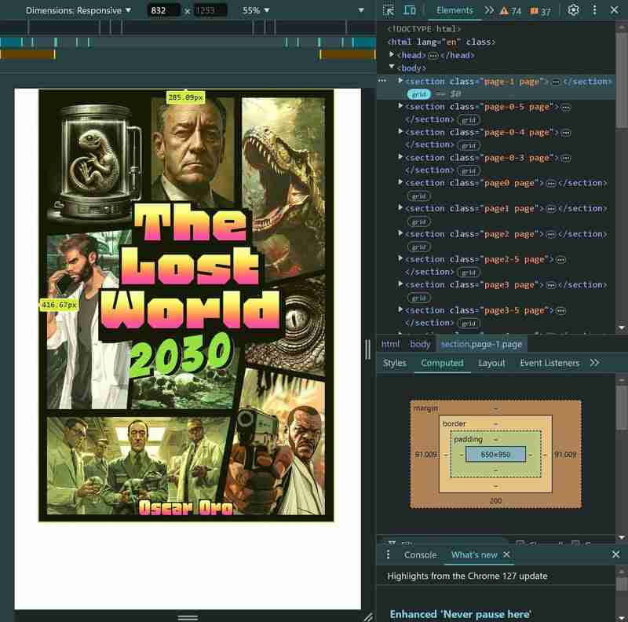Open the row actions dots beside section page-1
The image size is (628, 622).
(x=382, y=81)
